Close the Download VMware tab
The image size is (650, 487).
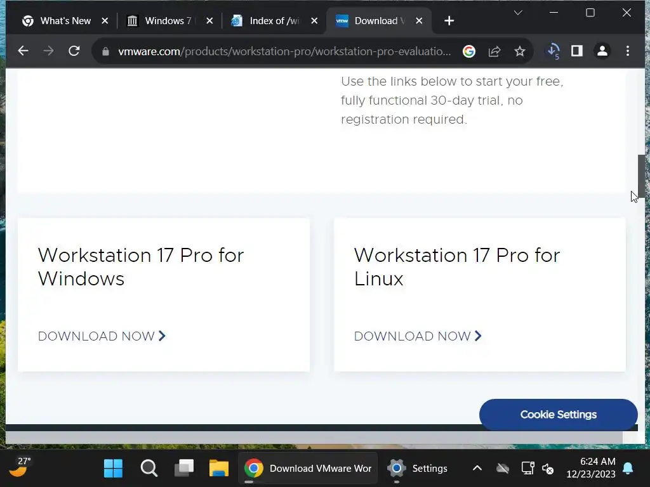click(419, 21)
